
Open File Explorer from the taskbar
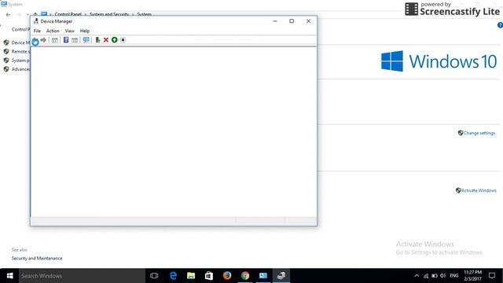pyautogui.click(x=191, y=276)
